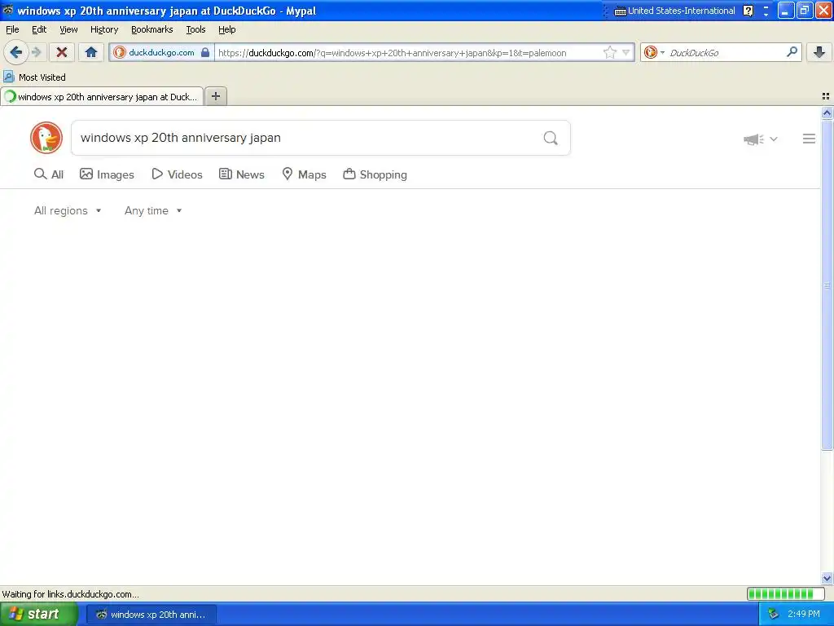Expand the All regions filter dropdown
This screenshot has height=626, width=834.
click(x=68, y=211)
